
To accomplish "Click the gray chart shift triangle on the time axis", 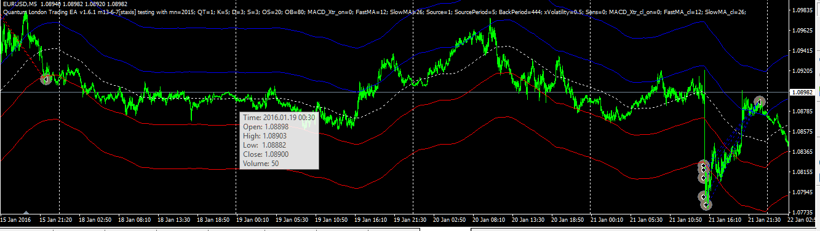I will [26, 213].
